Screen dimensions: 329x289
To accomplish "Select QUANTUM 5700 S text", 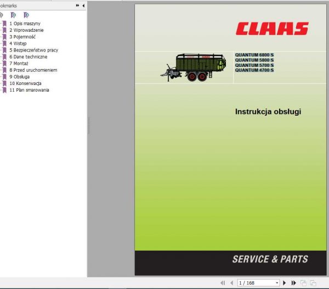I will point(254,65).
